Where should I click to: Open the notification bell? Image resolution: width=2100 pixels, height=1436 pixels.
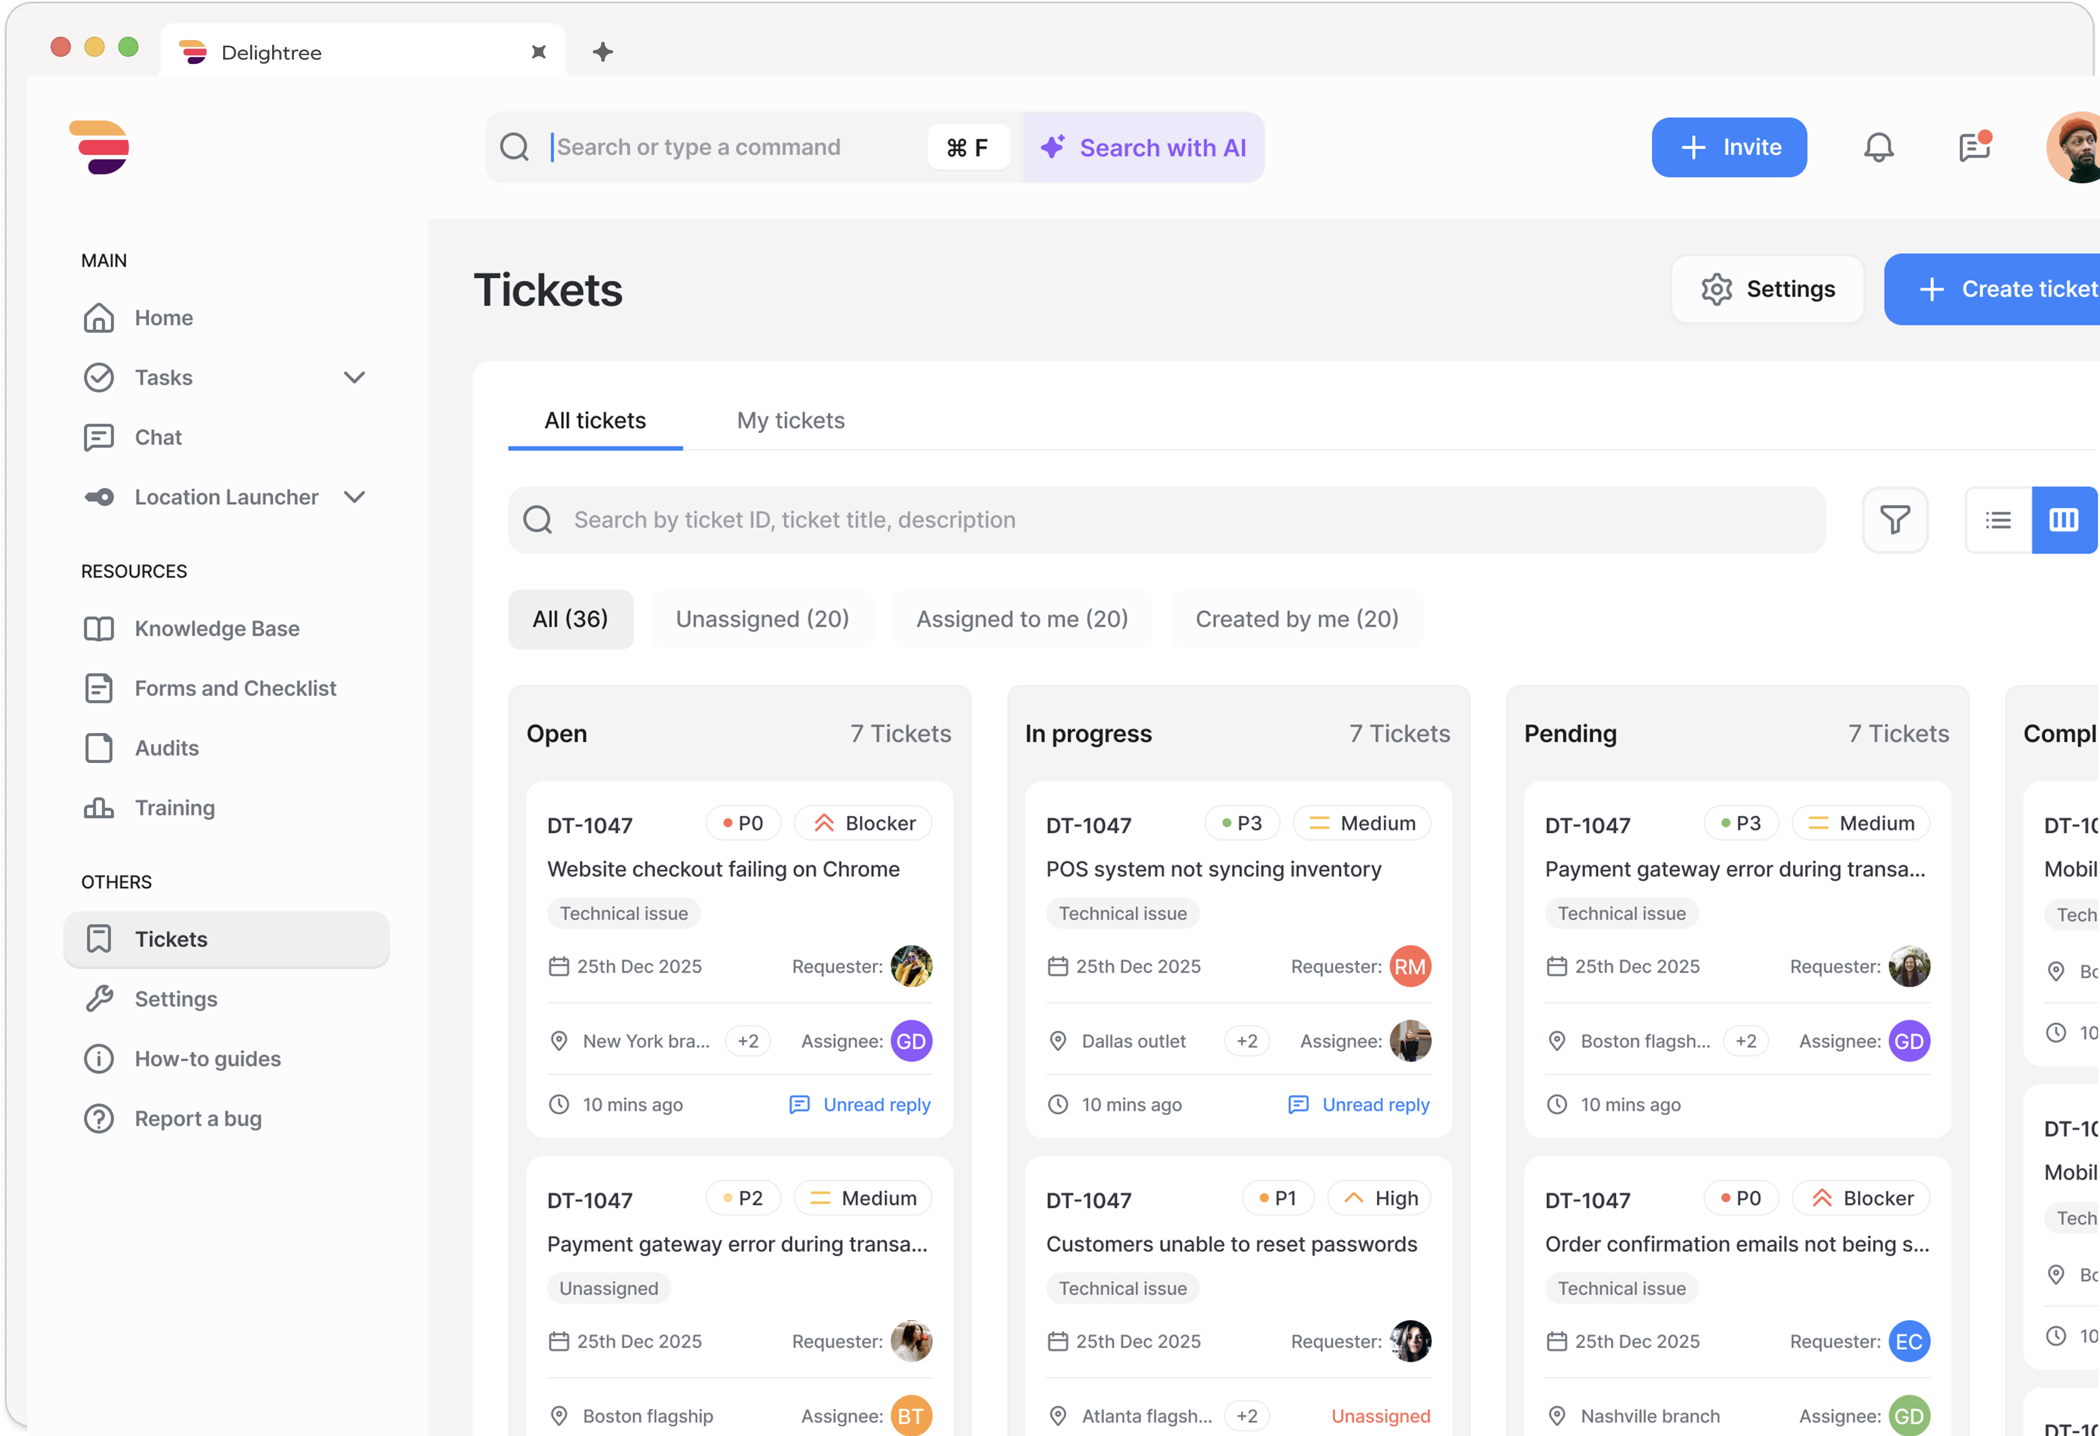point(1880,146)
